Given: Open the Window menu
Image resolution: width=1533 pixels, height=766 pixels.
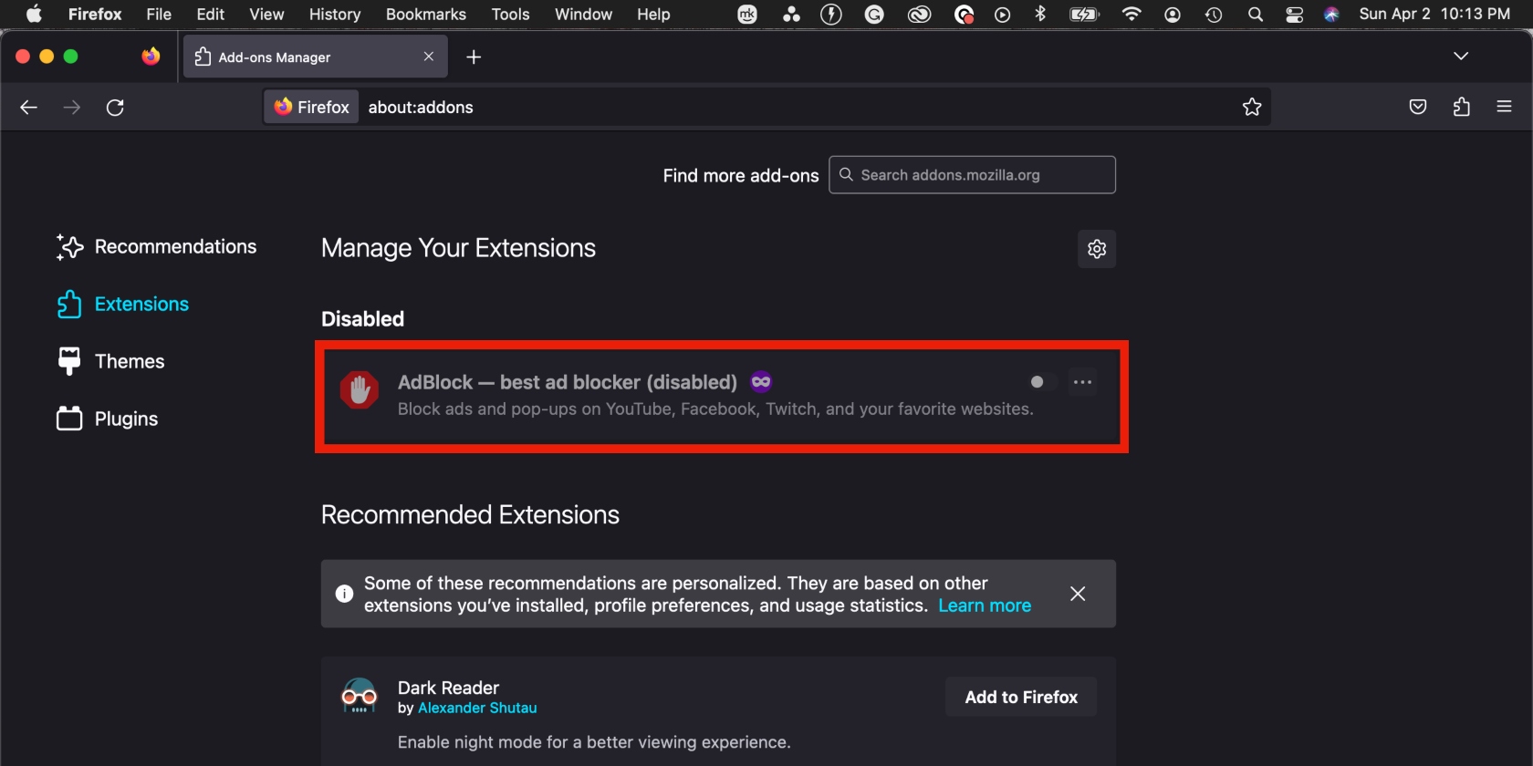Looking at the screenshot, I should [x=583, y=14].
